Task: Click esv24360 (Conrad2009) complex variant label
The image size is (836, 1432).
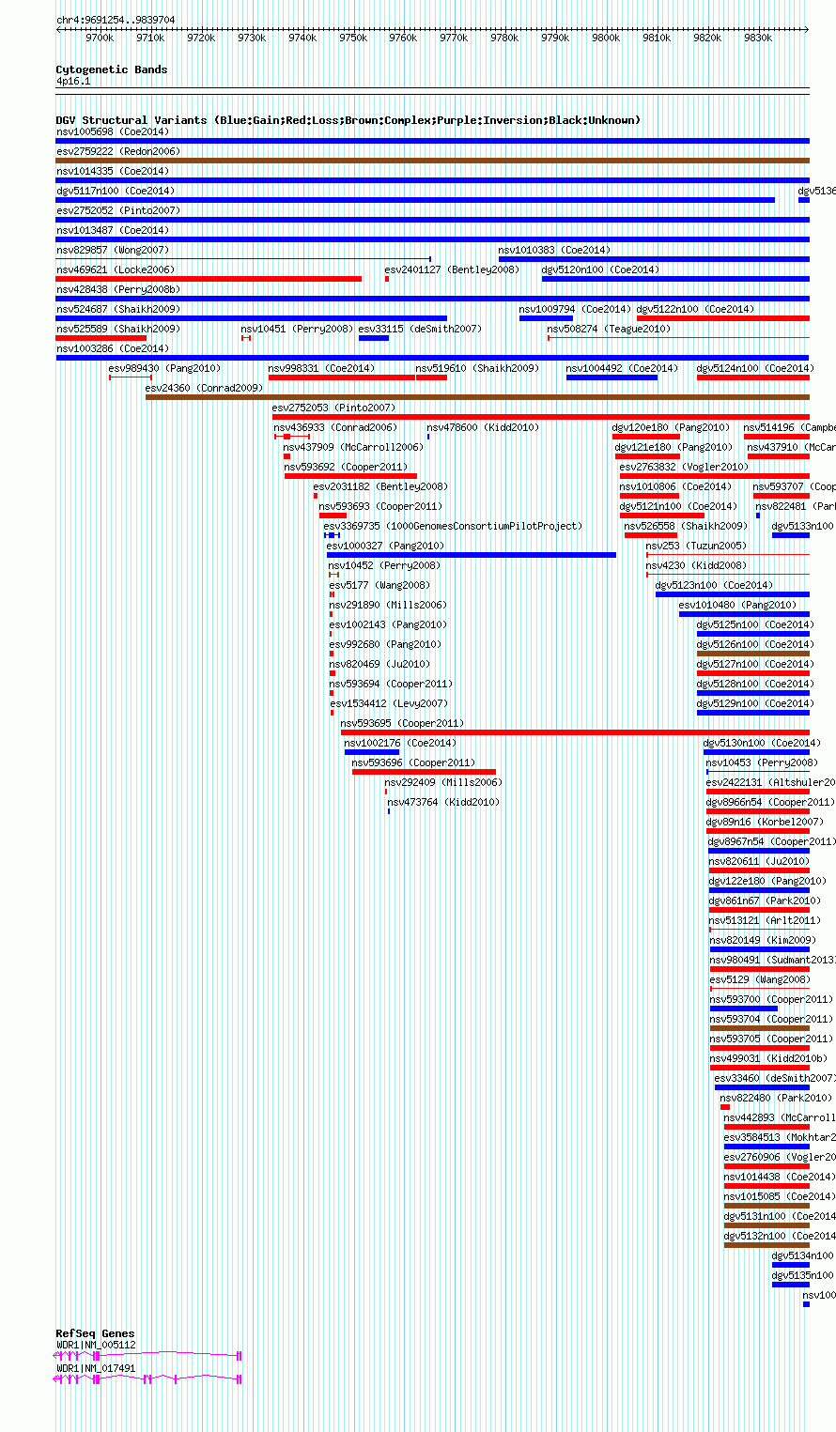Action: coord(205,388)
